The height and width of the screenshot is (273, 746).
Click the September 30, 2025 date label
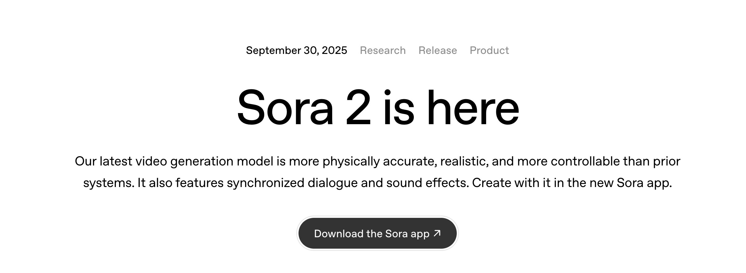click(x=296, y=50)
